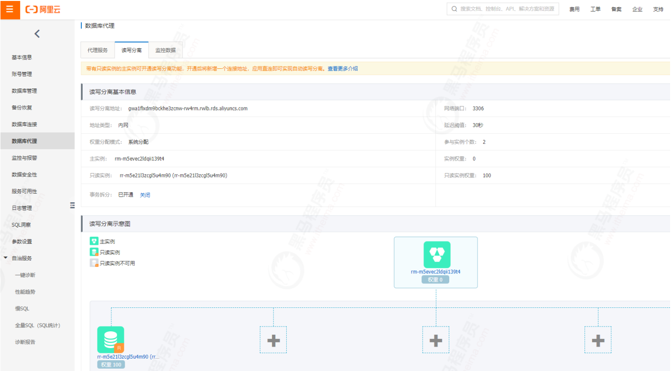Switch to the 代理服务 tab
This screenshot has height=371, width=672.
coord(97,50)
